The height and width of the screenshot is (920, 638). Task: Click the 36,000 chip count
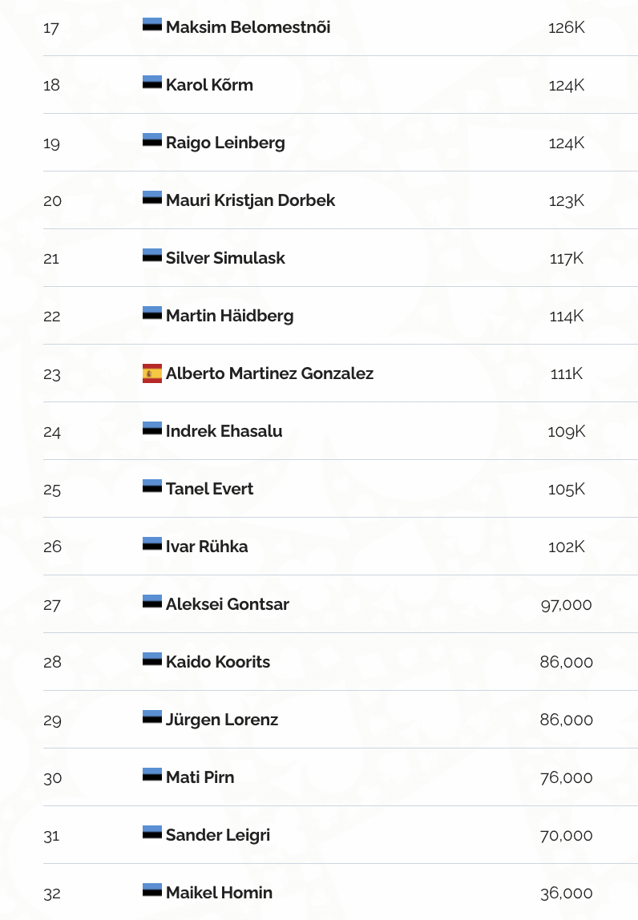[x=566, y=893]
